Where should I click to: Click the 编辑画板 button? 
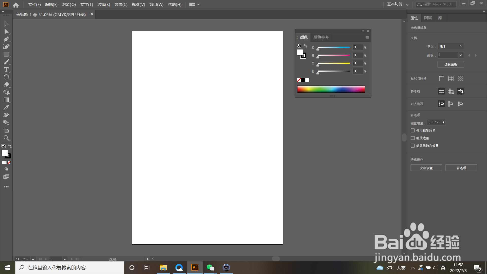(x=450, y=64)
